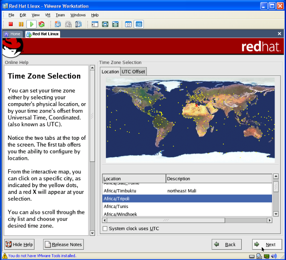
Task: Switch to the UTC Offset tab
Action: pyautogui.click(x=133, y=72)
